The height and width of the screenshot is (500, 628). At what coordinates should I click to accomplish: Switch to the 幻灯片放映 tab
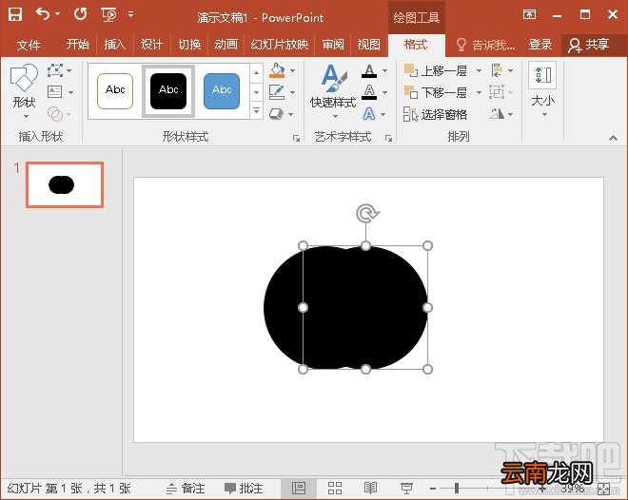pyautogui.click(x=280, y=44)
